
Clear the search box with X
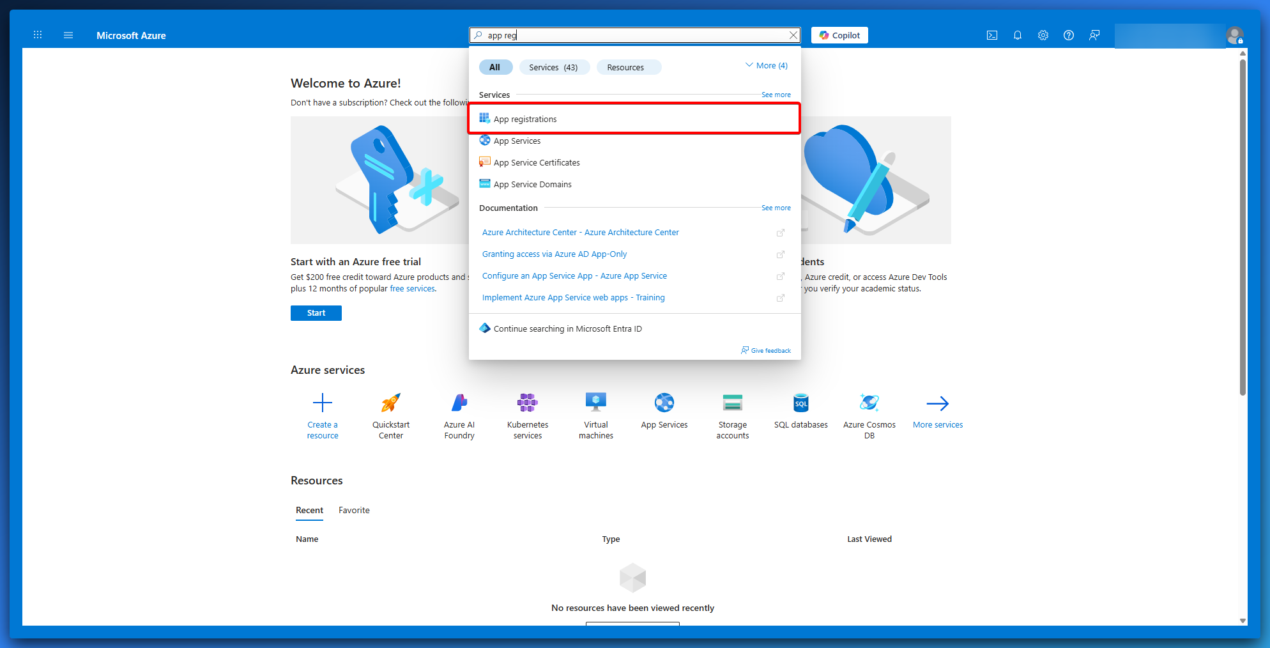coord(793,35)
